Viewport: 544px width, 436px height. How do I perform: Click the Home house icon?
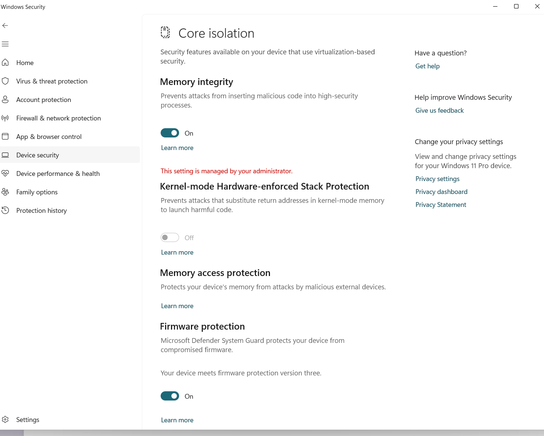pyautogui.click(x=5, y=62)
